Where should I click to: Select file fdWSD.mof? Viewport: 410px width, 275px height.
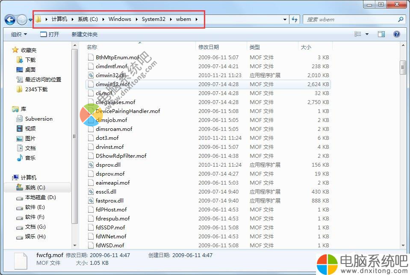(110, 245)
